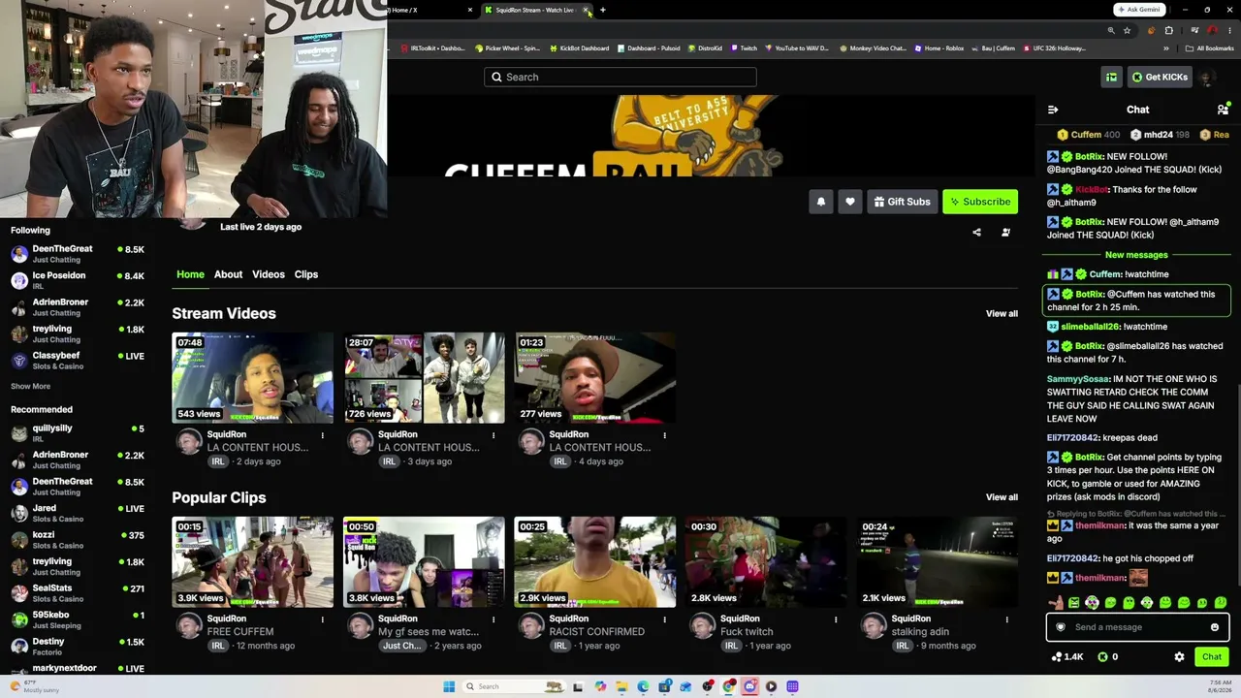Viewport: 1241px width, 698px height.
Task: Open browser zoom magnifier icon
Action: pyautogui.click(x=1111, y=30)
